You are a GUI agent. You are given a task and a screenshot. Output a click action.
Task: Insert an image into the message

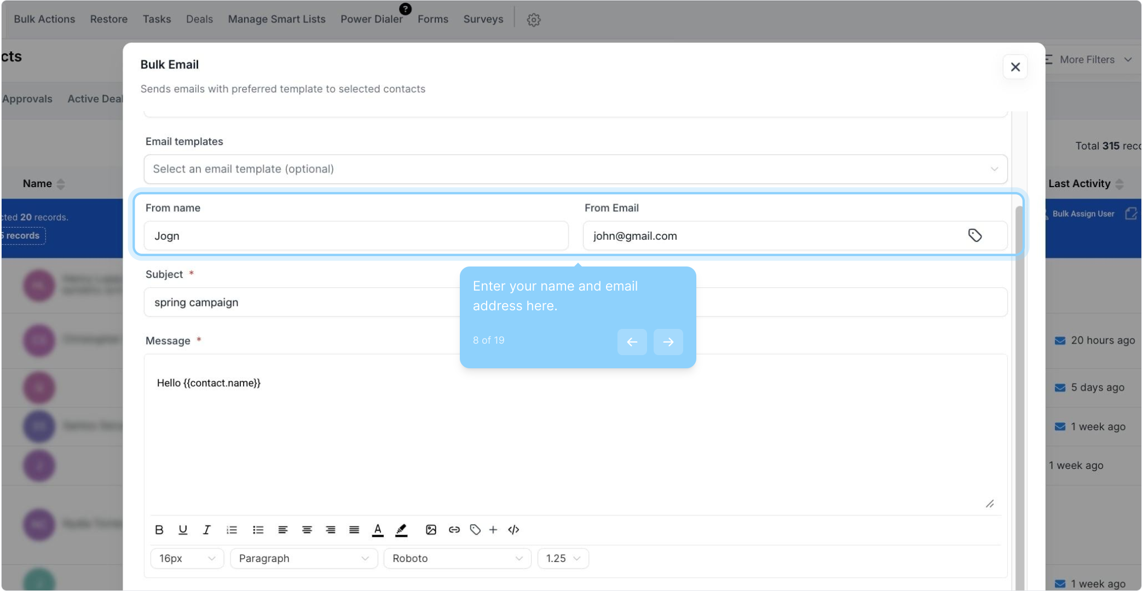431,530
